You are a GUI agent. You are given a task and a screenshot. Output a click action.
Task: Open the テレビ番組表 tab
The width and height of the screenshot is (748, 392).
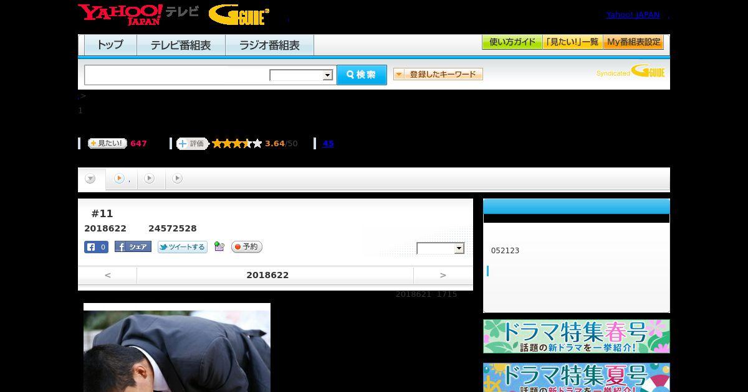tap(181, 45)
